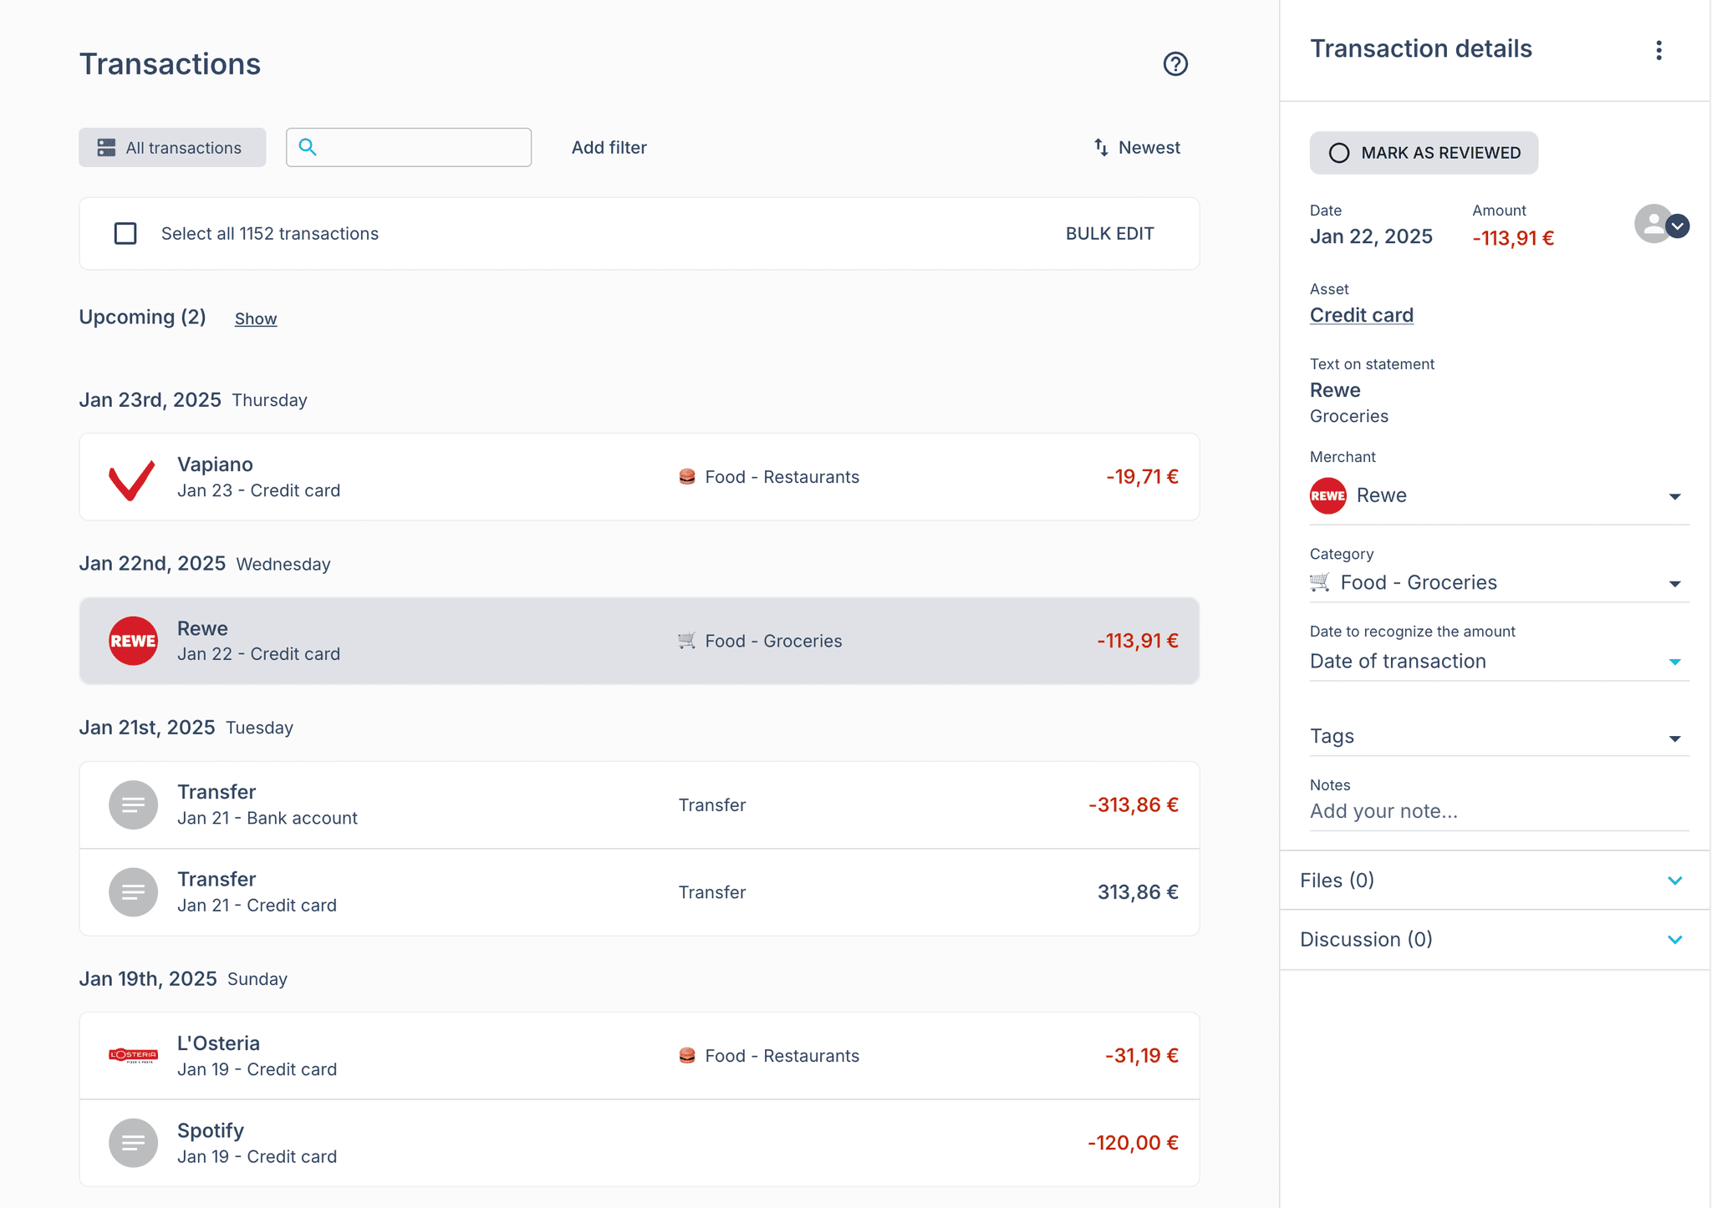Click the Rewe logo in transaction list
This screenshot has height=1208, width=1712.
[x=133, y=641]
